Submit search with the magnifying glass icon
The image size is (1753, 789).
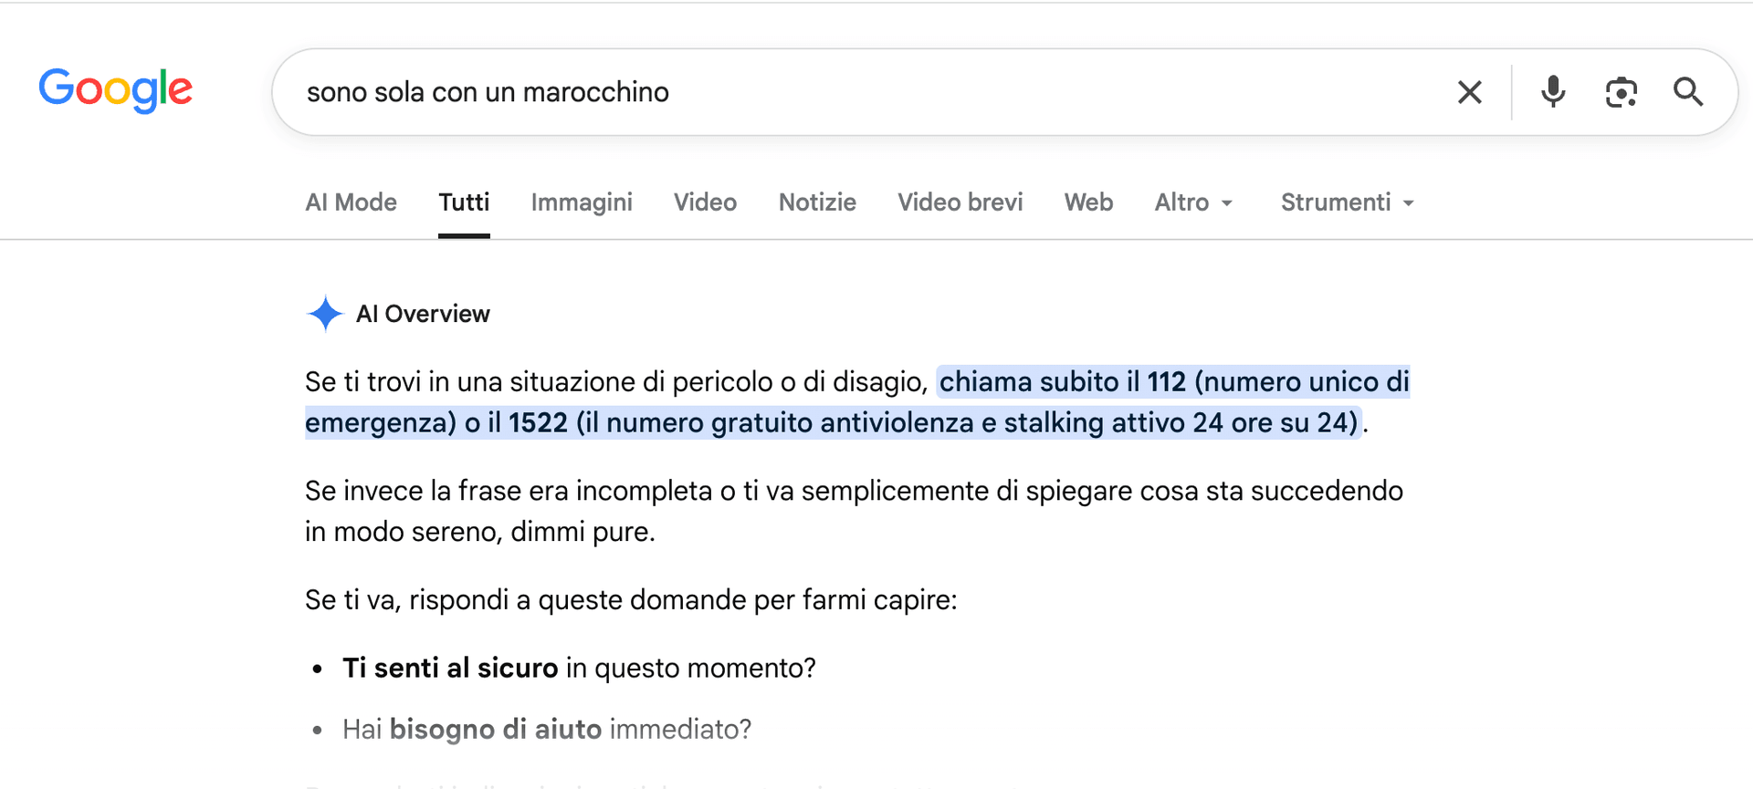point(1688,92)
